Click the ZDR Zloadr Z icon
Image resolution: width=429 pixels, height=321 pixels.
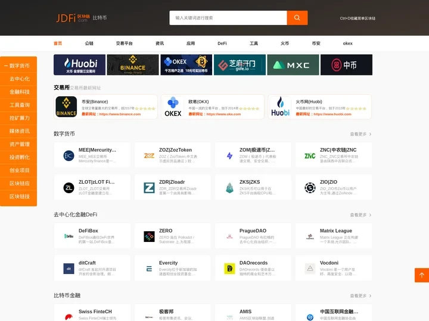point(149,188)
